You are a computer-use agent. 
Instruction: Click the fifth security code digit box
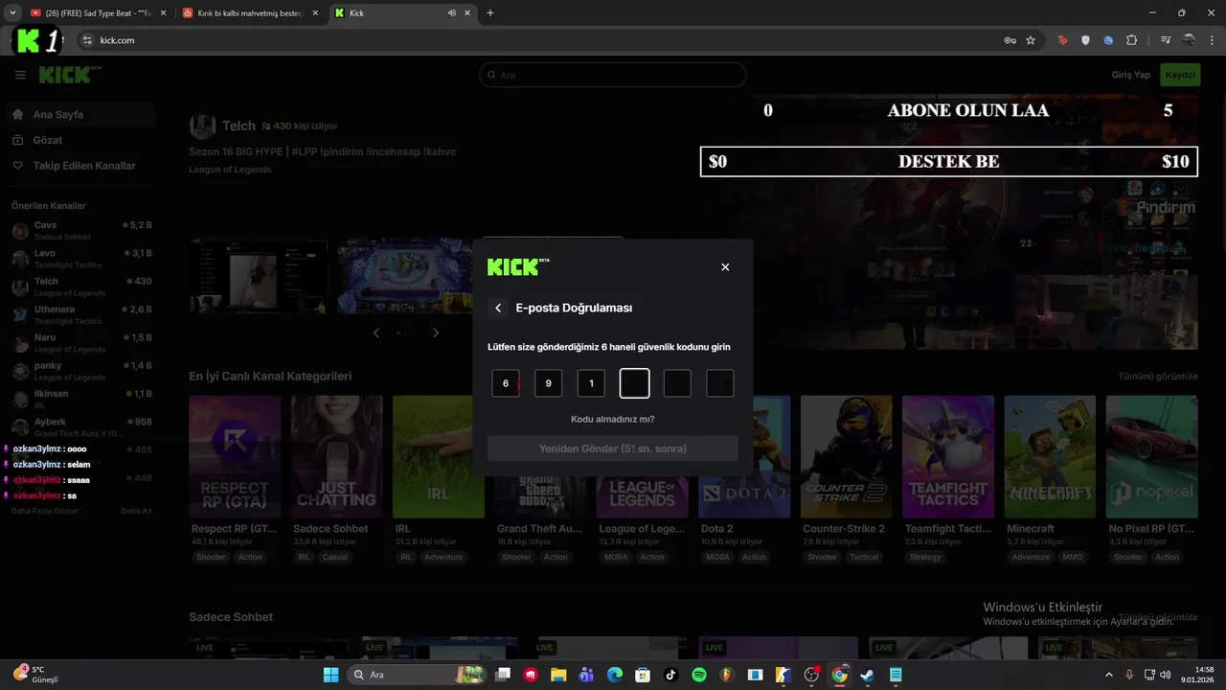pyautogui.click(x=677, y=383)
